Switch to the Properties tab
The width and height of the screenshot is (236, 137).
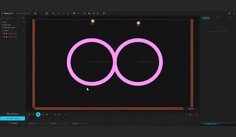tap(206, 17)
